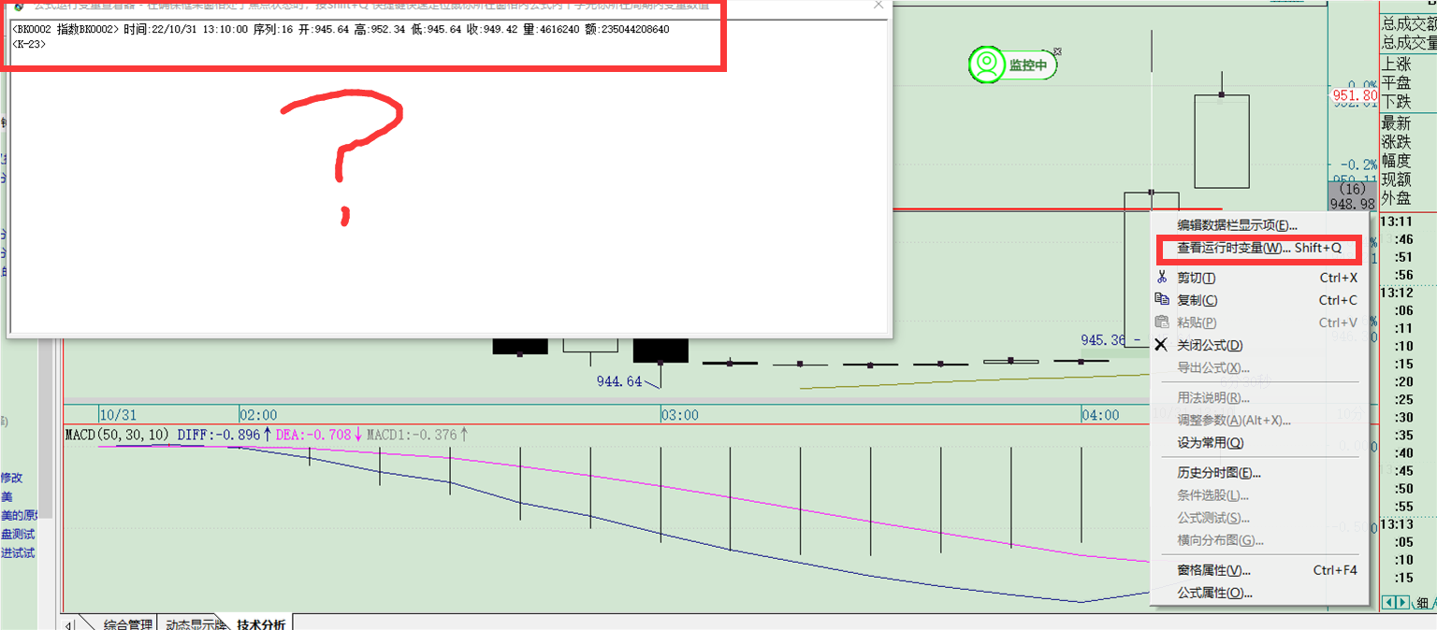The image size is (1437, 630).
Task: Choose 编辑数据栏显示项(E)... from context menu
Action: click(1258, 225)
